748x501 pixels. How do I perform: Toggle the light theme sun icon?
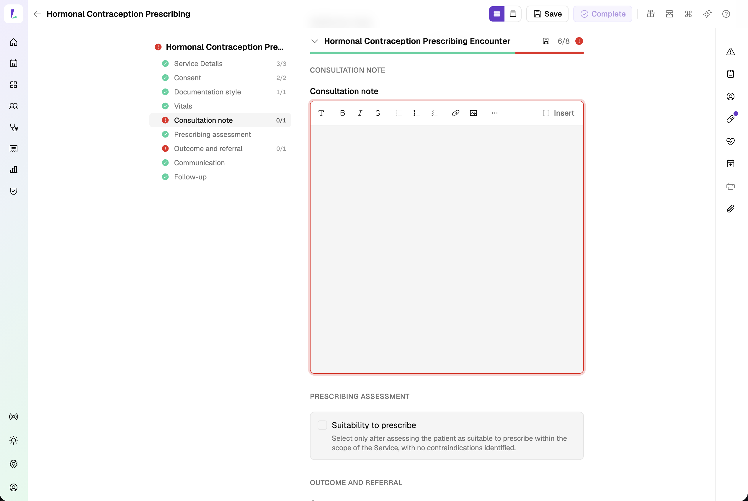13,440
